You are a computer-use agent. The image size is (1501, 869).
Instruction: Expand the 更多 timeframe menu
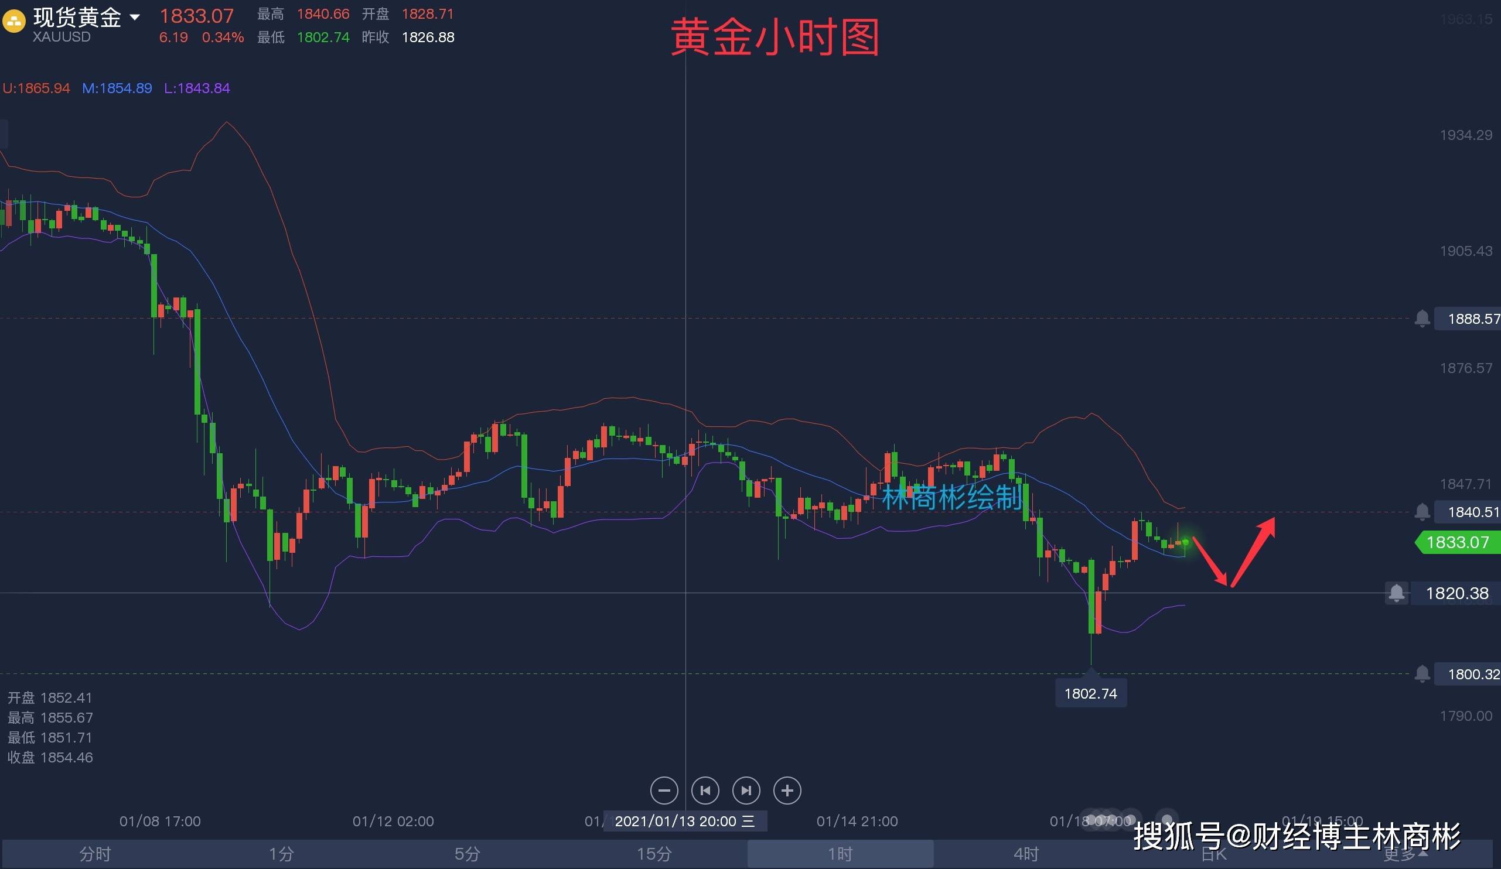[x=1404, y=856]
